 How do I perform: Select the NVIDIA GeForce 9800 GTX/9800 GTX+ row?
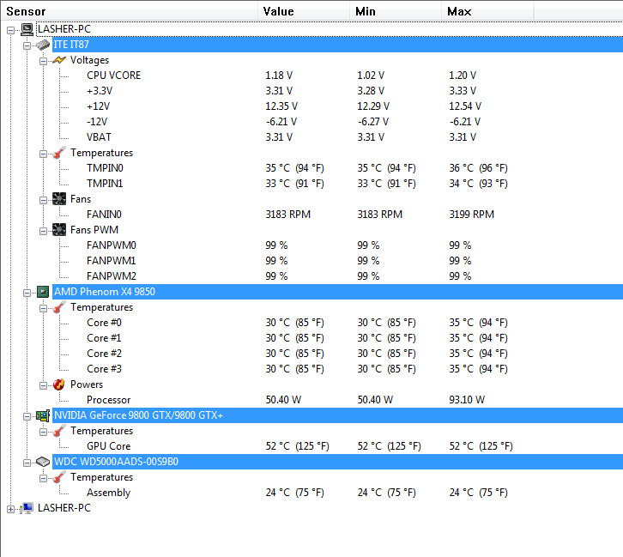337,415
